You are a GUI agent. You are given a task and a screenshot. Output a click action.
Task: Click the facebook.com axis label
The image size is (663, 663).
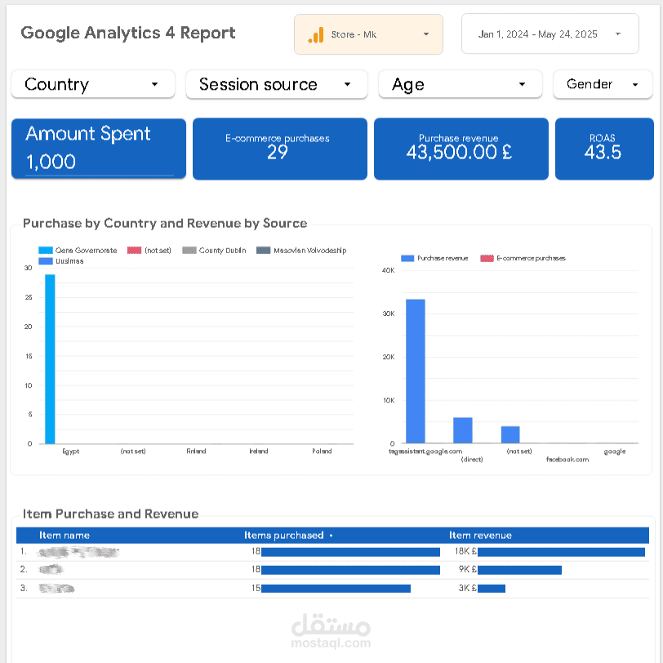click(x=567, y=459)
